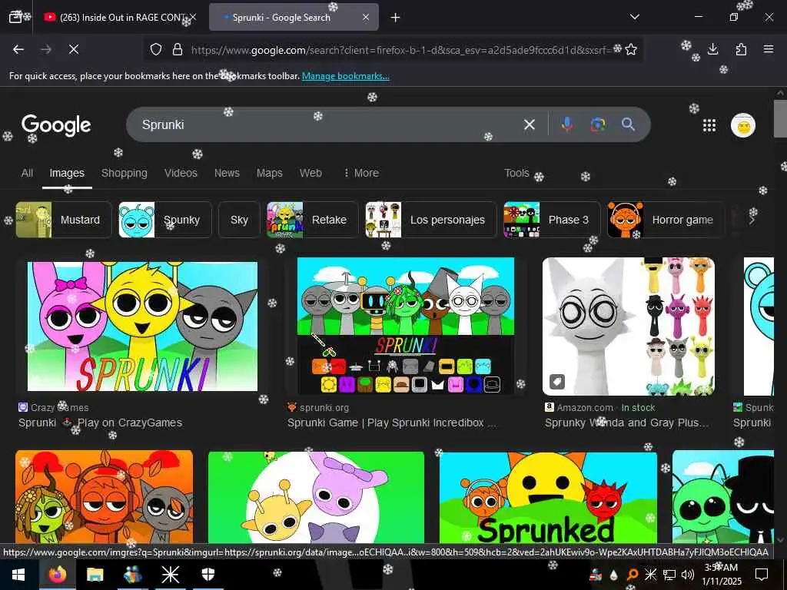Click the taskbar clock and date
787x590 pixels.
722,575
